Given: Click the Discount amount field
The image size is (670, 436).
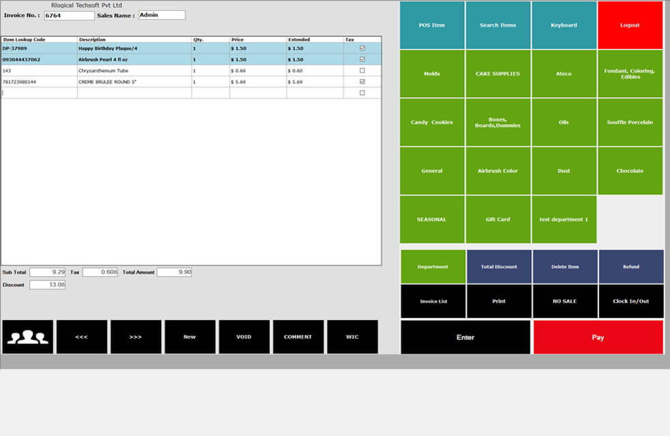Looking at the screenshot, I should (x=48, y=285).
